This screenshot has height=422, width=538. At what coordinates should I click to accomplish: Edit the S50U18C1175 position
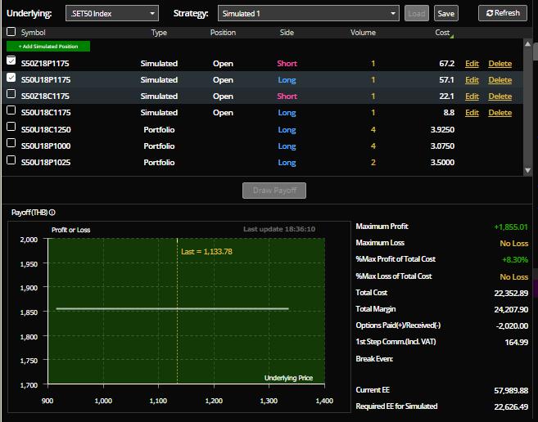click(472, 113)
